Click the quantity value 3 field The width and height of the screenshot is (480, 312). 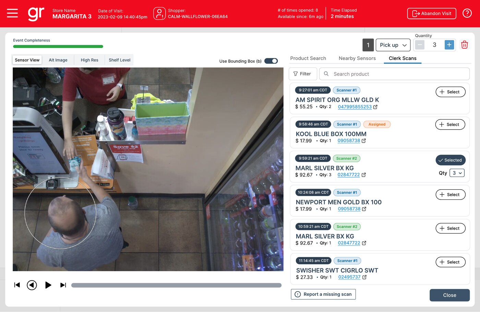pyautogui.click(x=434, y=45)
